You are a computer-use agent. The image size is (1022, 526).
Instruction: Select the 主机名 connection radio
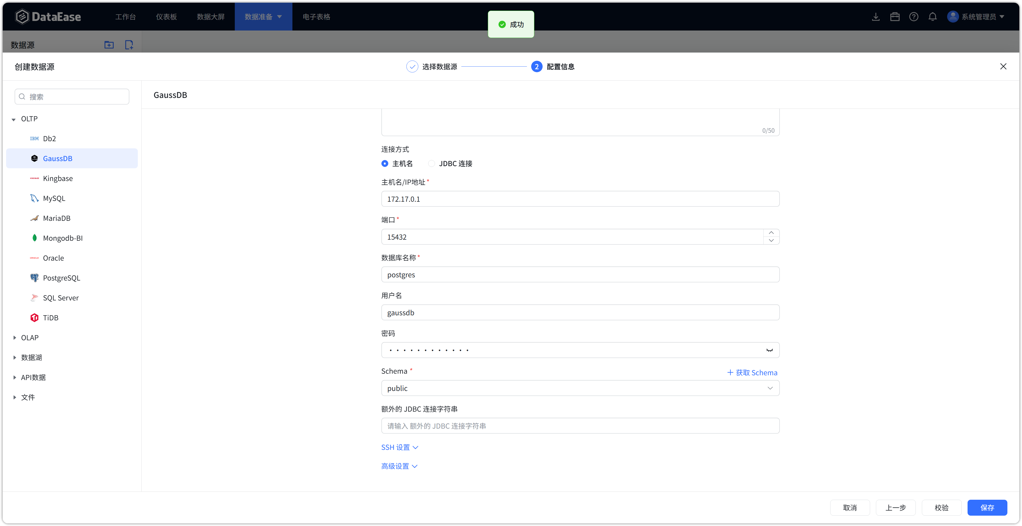pyautogui.click(x=384, y=164)
